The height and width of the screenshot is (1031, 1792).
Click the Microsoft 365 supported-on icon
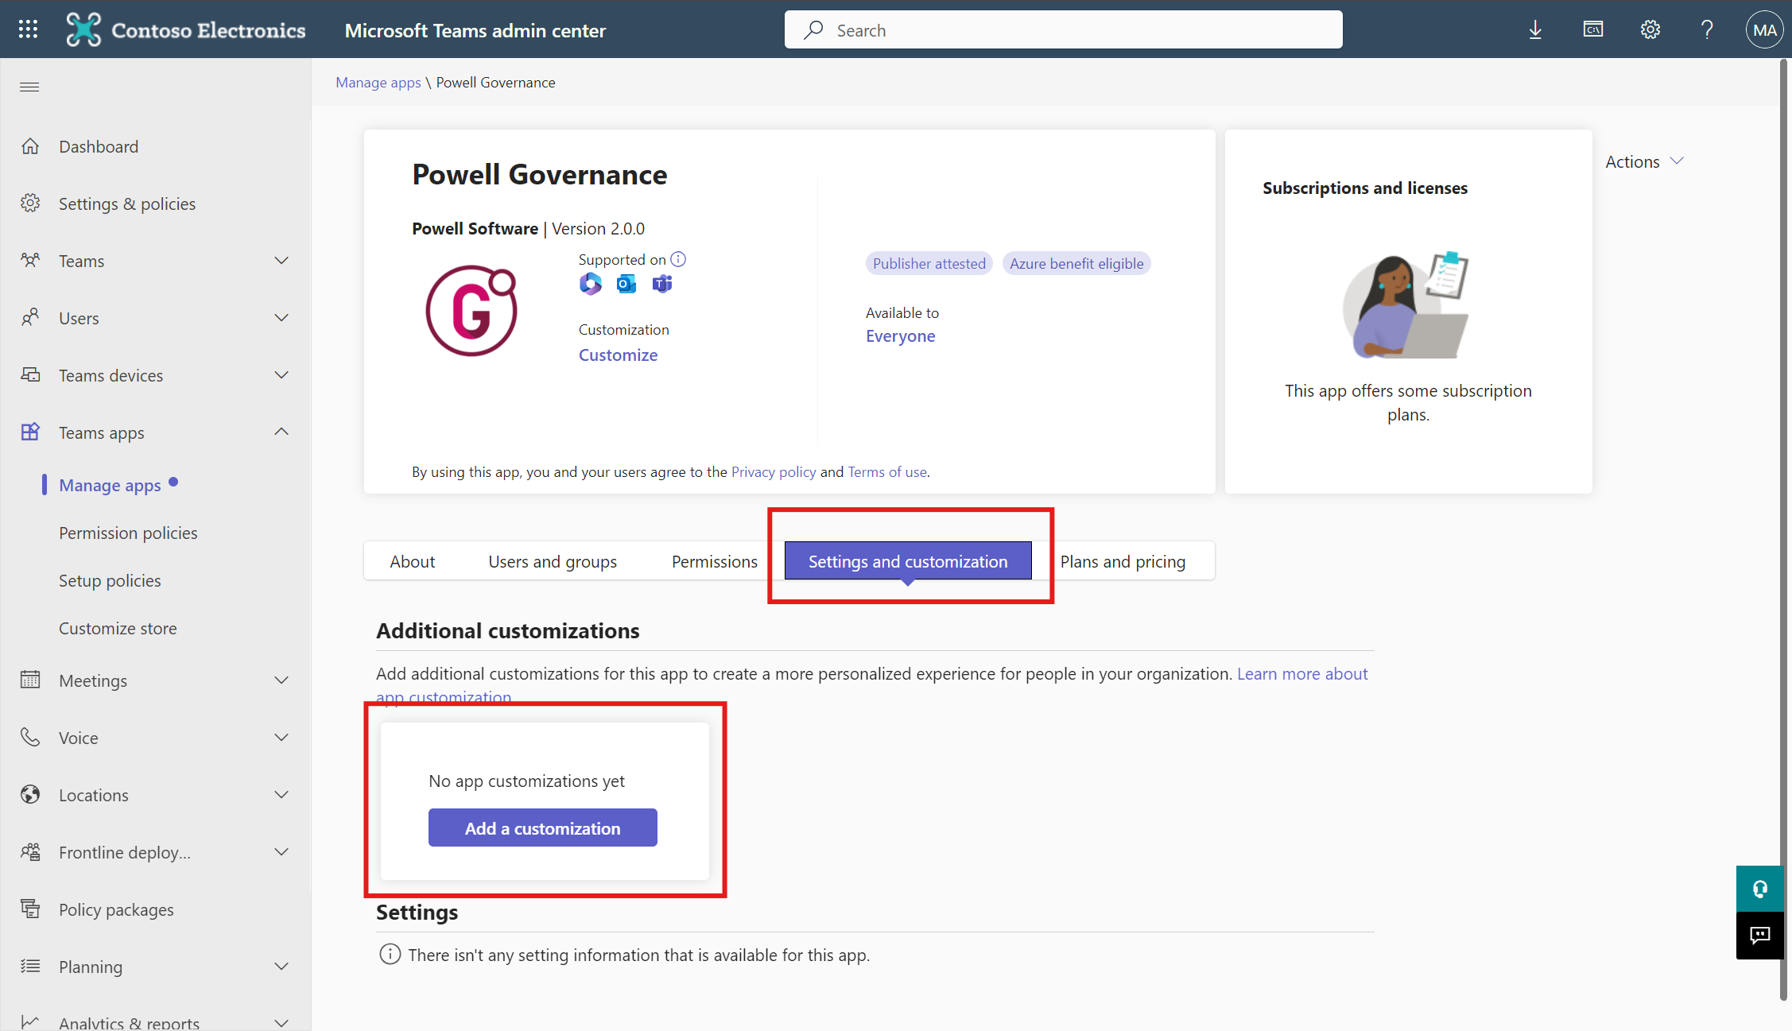coord(591,284)
